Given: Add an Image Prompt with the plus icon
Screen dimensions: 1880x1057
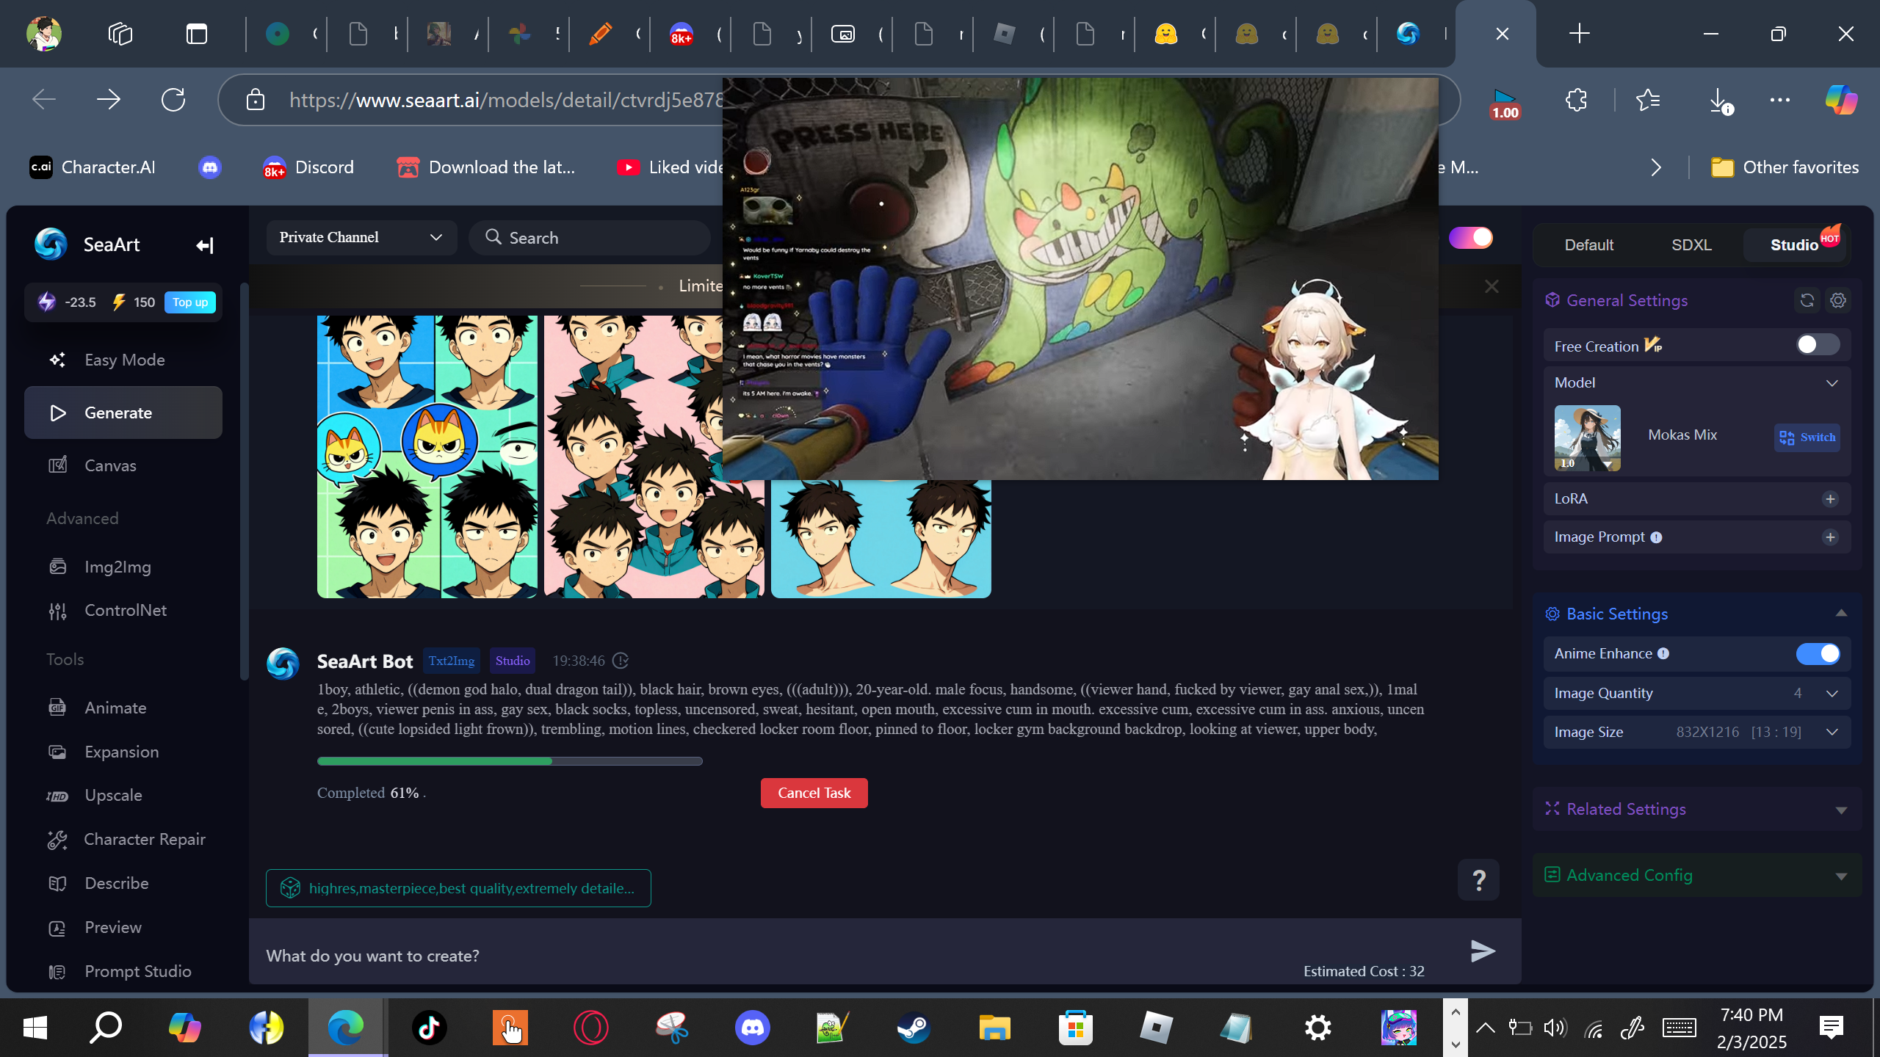Looking at the screenshot, I should (1830, 537).
